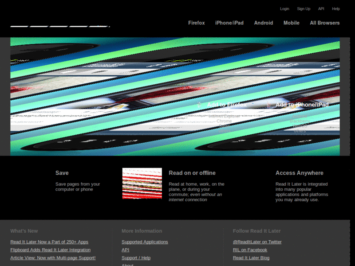Image resolution: width=355 pixels, height=266 pixels.
Task: Open Article View: Now with Multi-page Support
Action: coord(53,258)
